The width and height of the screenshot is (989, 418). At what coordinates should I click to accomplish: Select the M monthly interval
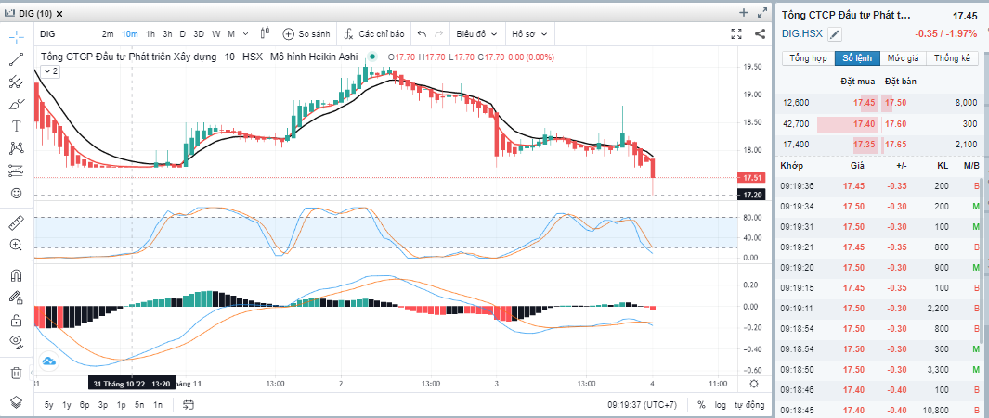pos(231,34)
